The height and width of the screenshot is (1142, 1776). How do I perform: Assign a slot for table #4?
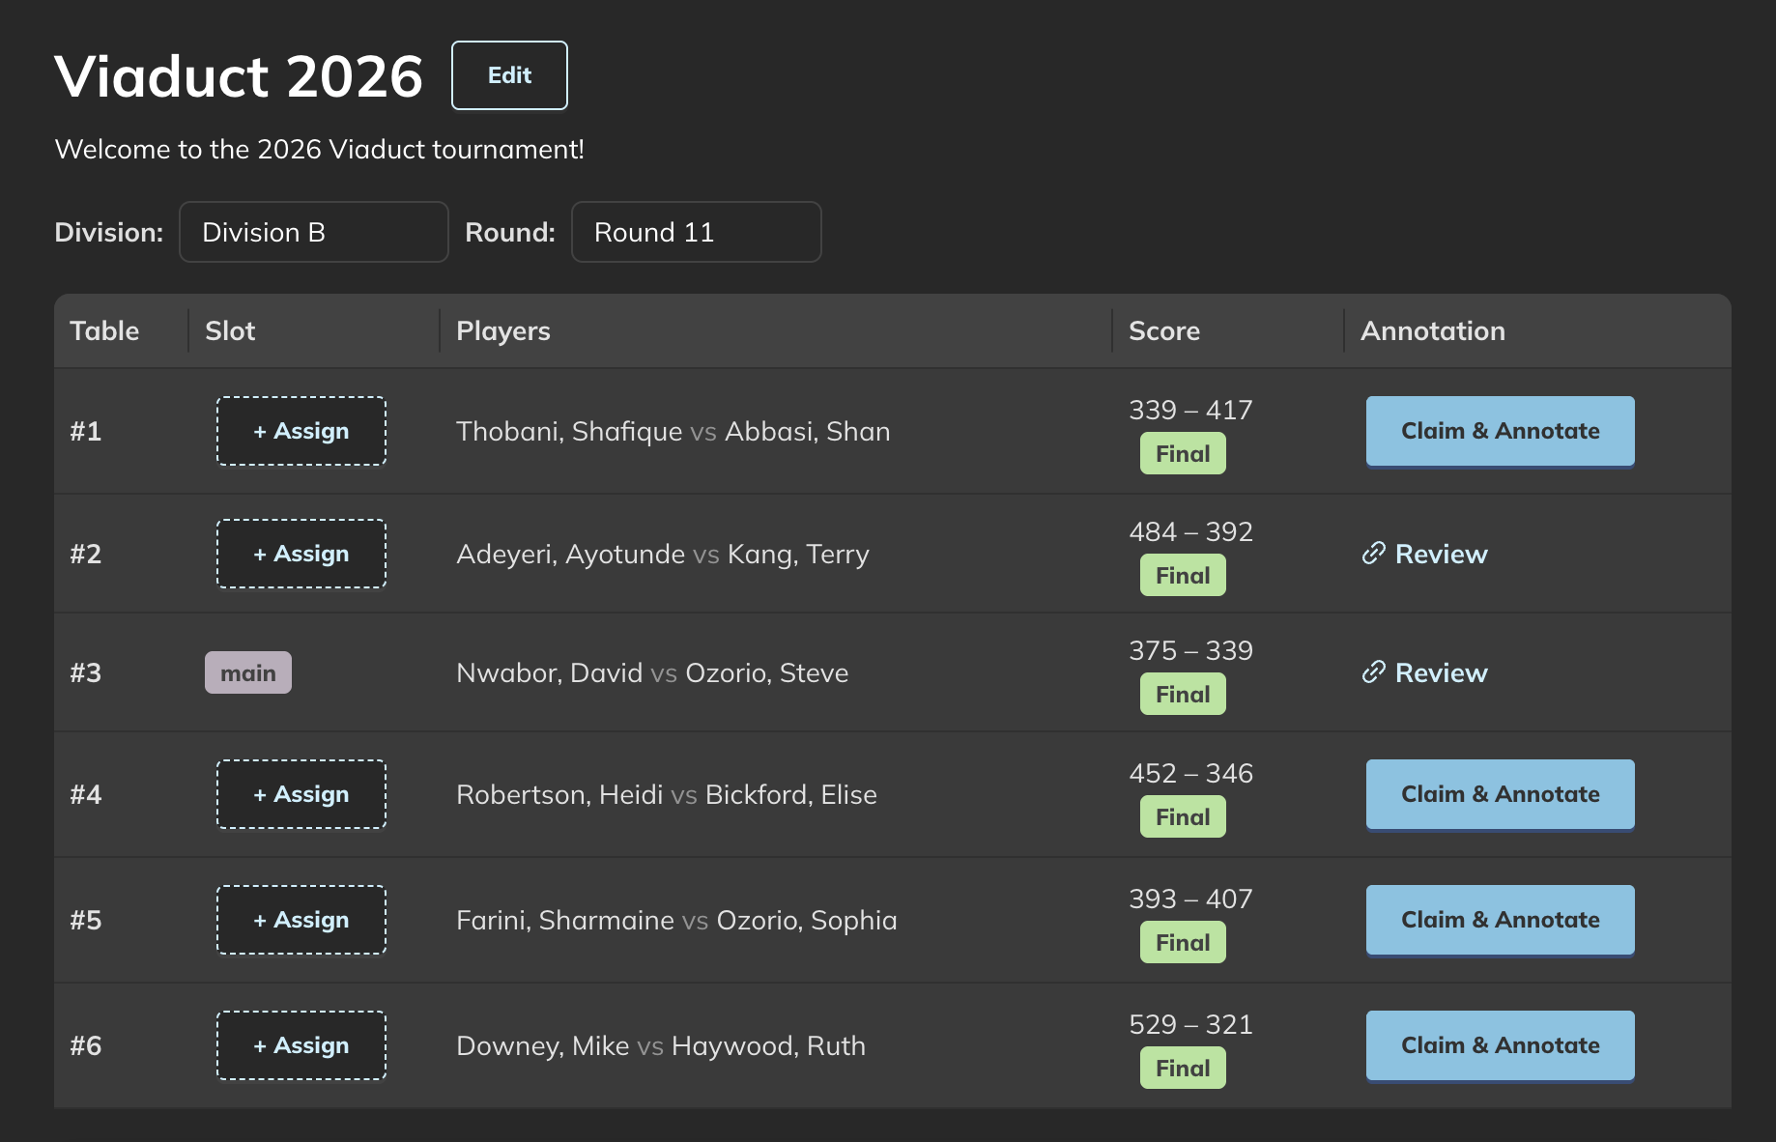pyautogui.click(x=301, y=794)
